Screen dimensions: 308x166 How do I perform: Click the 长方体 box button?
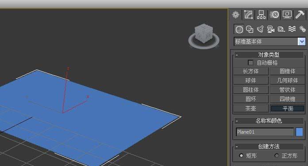(x=250, y=71)
